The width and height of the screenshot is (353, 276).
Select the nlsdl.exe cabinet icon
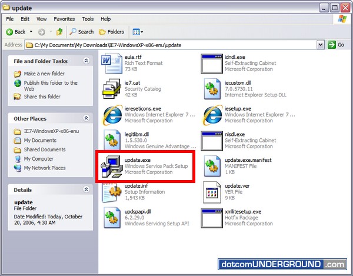(212, 141)
